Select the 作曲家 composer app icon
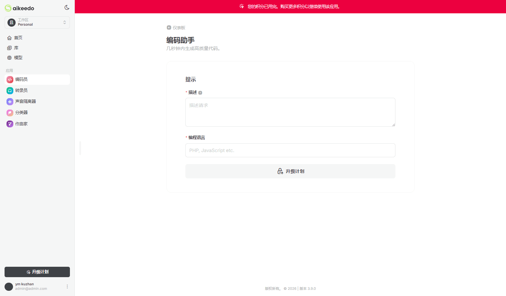This screenshot has width=506, height=296. pos(9,124)
